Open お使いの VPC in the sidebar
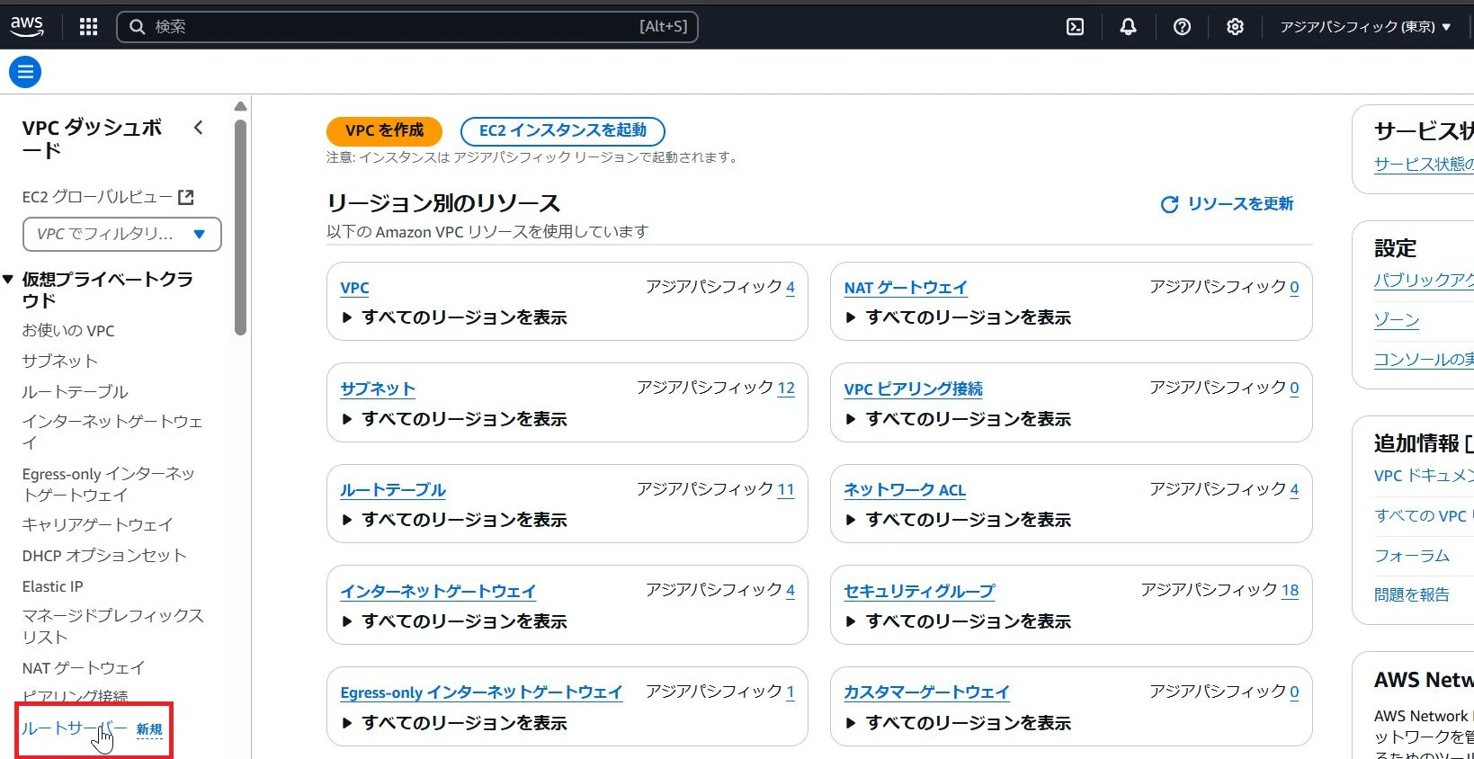This screenshot has height=759, width=1474. pos(68,331)
